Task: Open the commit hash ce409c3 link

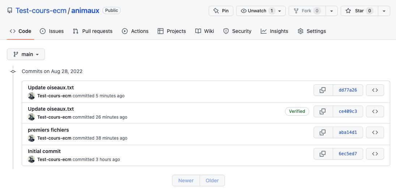Action: (348, 111)
